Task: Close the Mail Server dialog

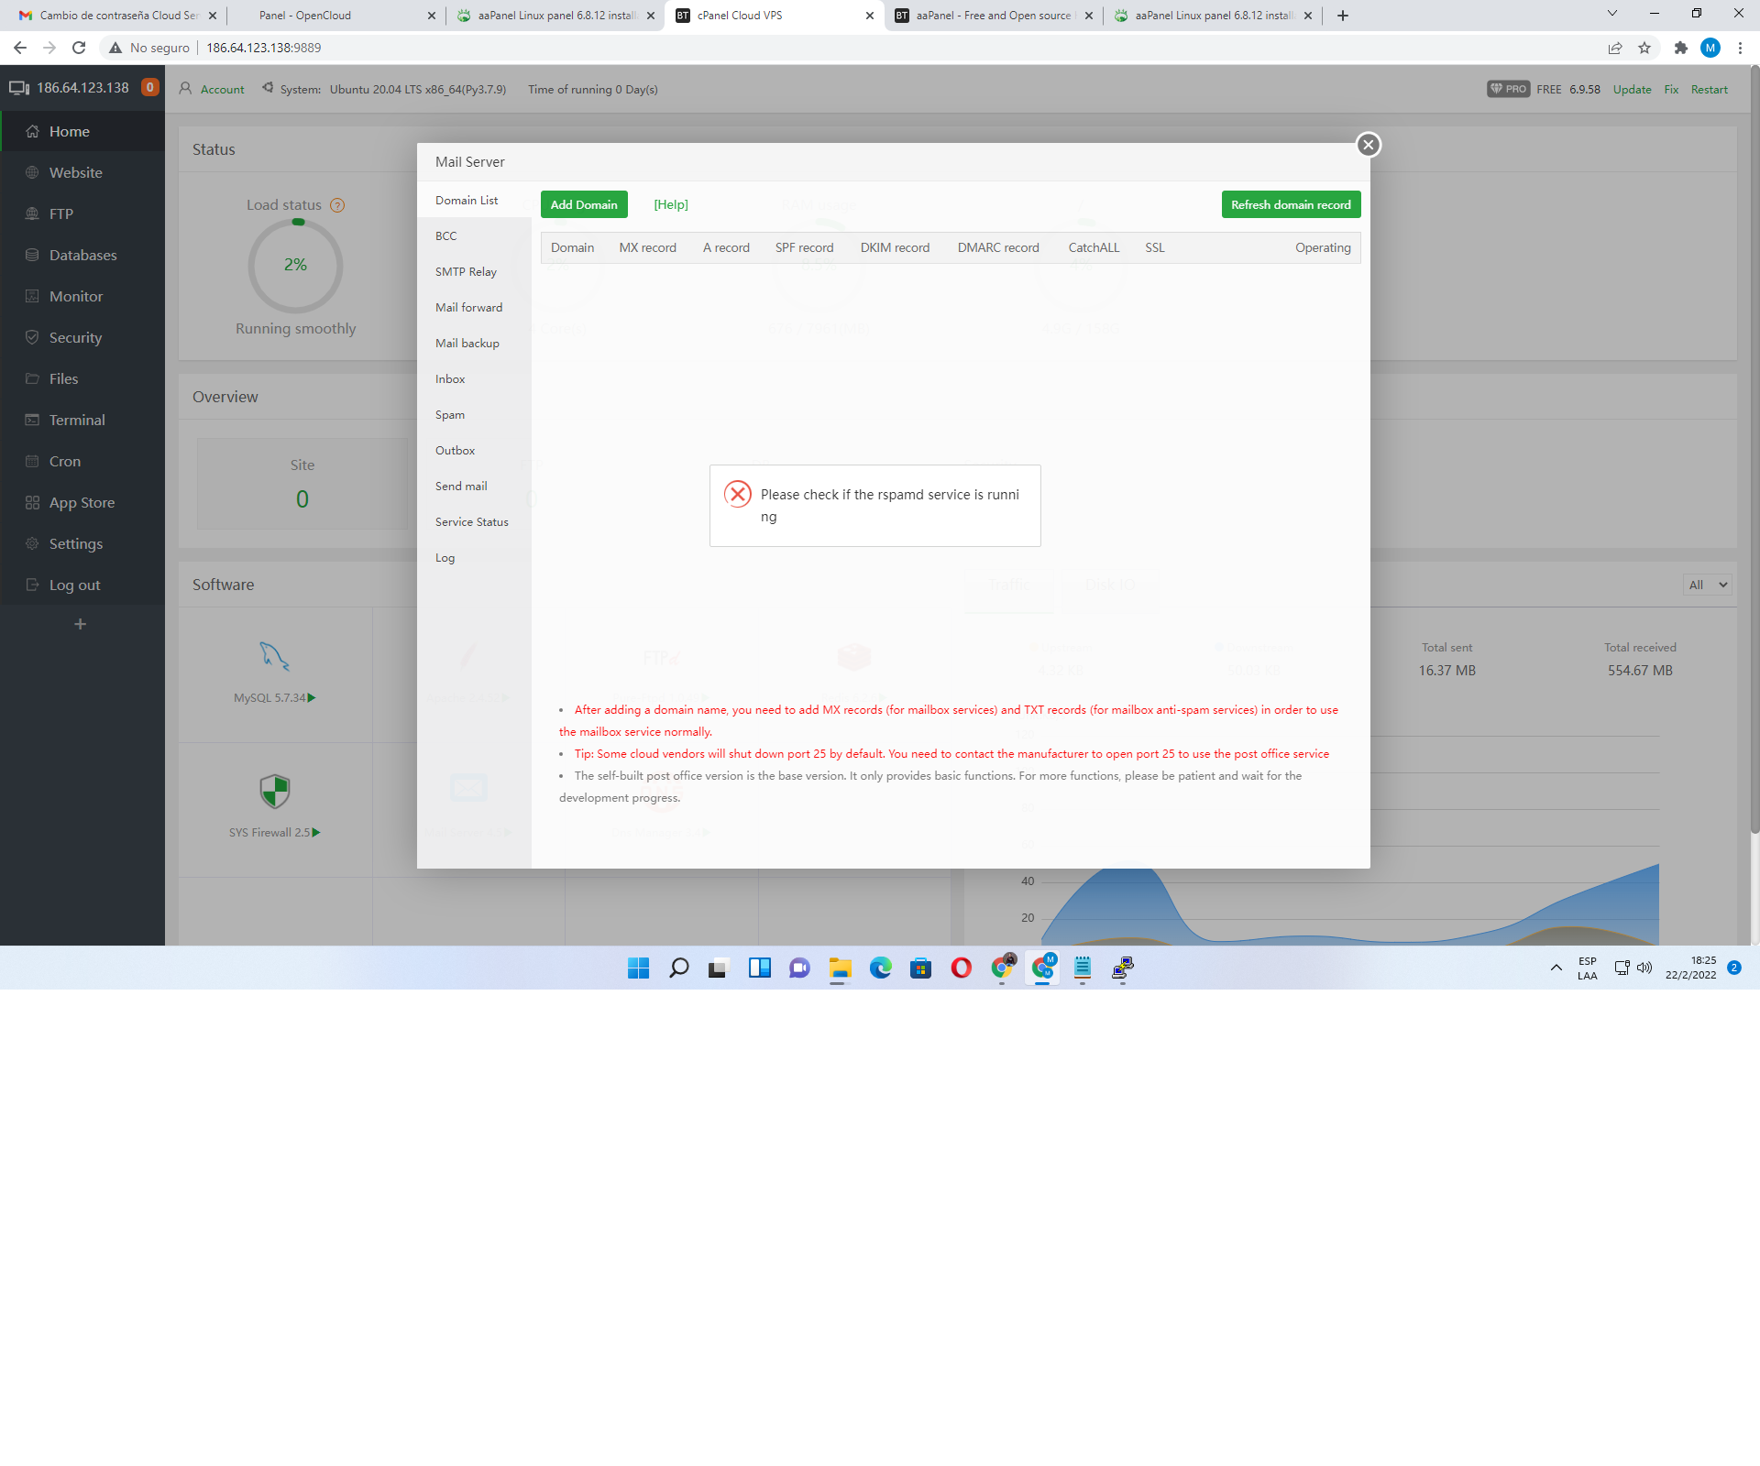Action: [1368, 145]
